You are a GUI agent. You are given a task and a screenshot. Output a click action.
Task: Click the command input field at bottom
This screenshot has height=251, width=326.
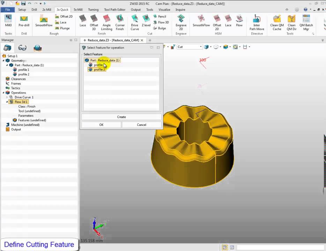tap(280, 248)
